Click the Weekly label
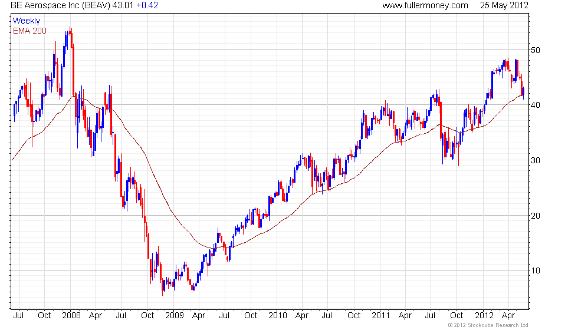The height and width of the screenshot is (330, 578). tap(27, 21)
